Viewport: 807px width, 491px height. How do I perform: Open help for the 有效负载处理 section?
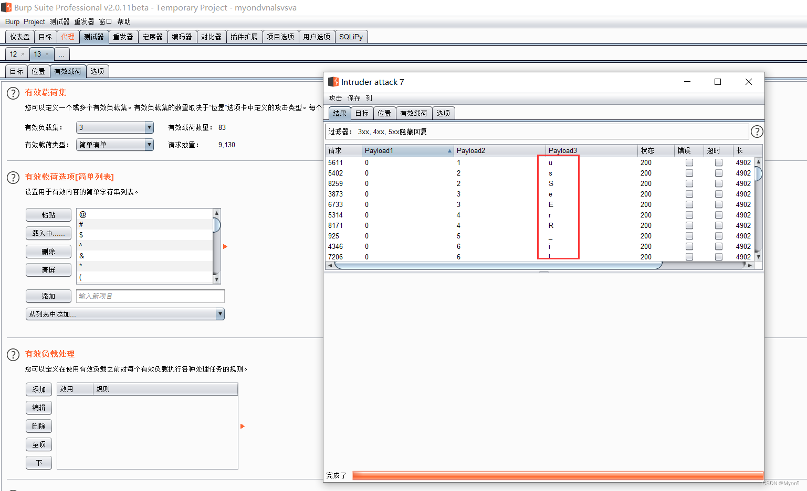pos(13,355)
